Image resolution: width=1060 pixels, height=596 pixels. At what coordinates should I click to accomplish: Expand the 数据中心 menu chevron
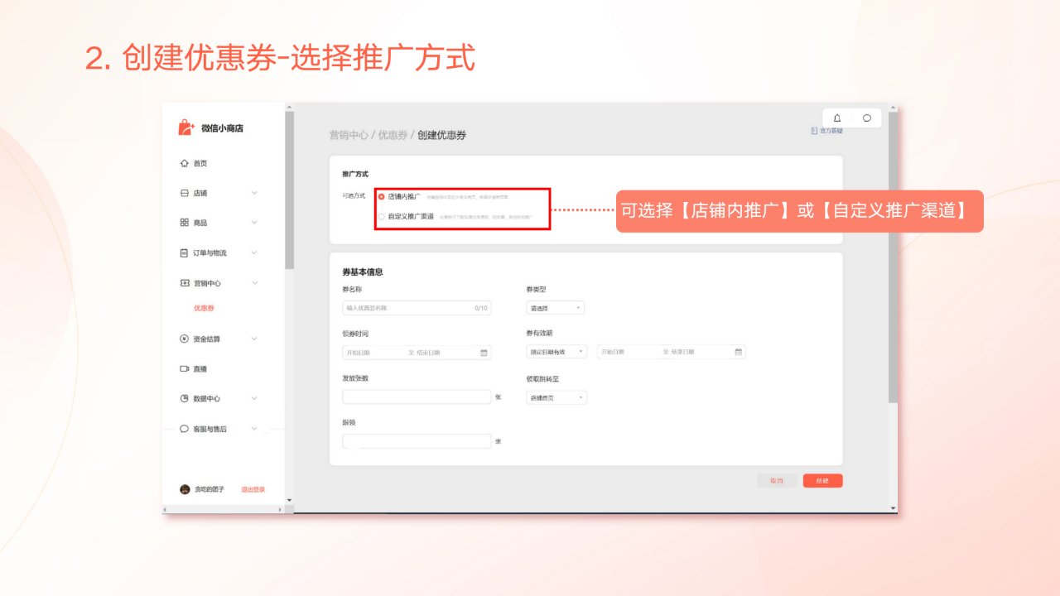pos(254,398)
